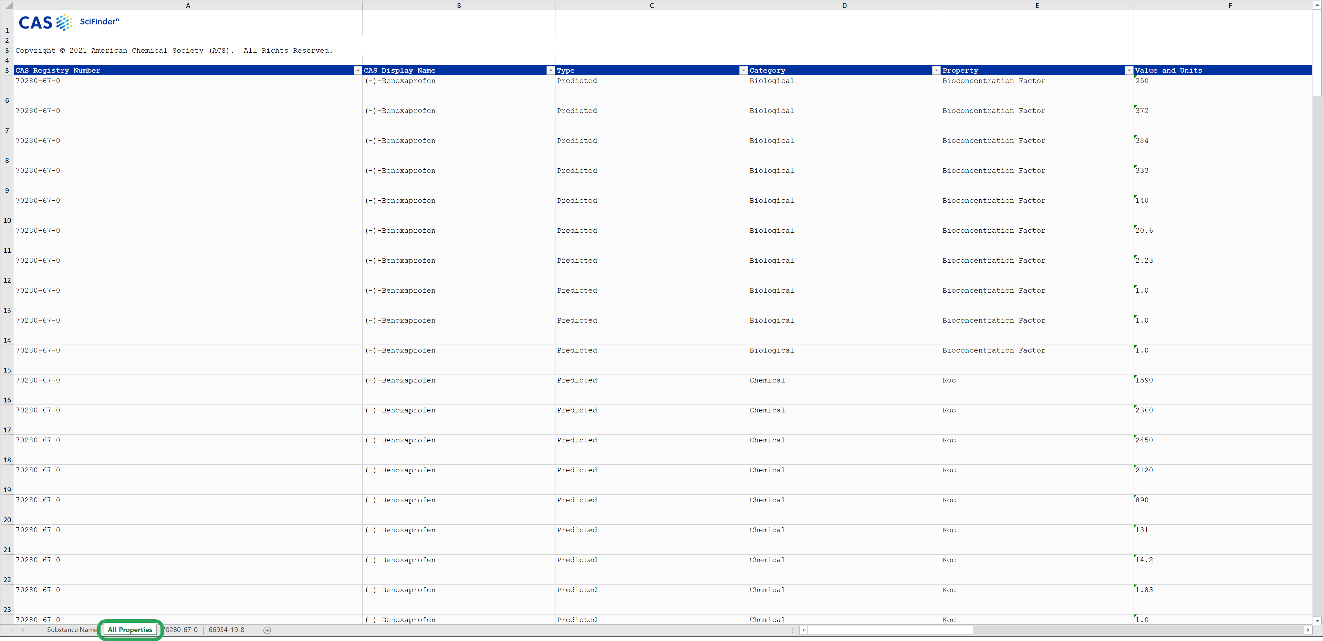1323x641 pixels.
Task: Select the Chemical cell in row 19
Action: (844, 480)
